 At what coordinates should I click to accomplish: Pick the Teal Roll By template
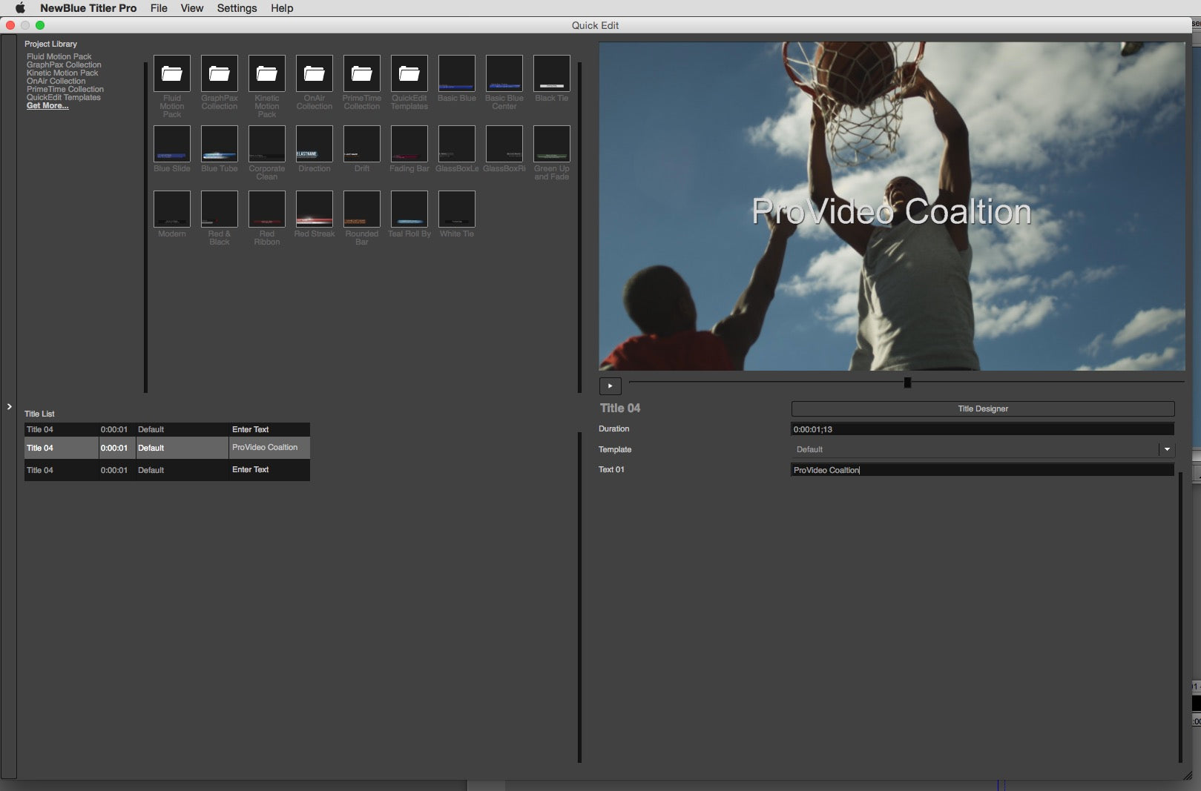(x=409, y=209)
